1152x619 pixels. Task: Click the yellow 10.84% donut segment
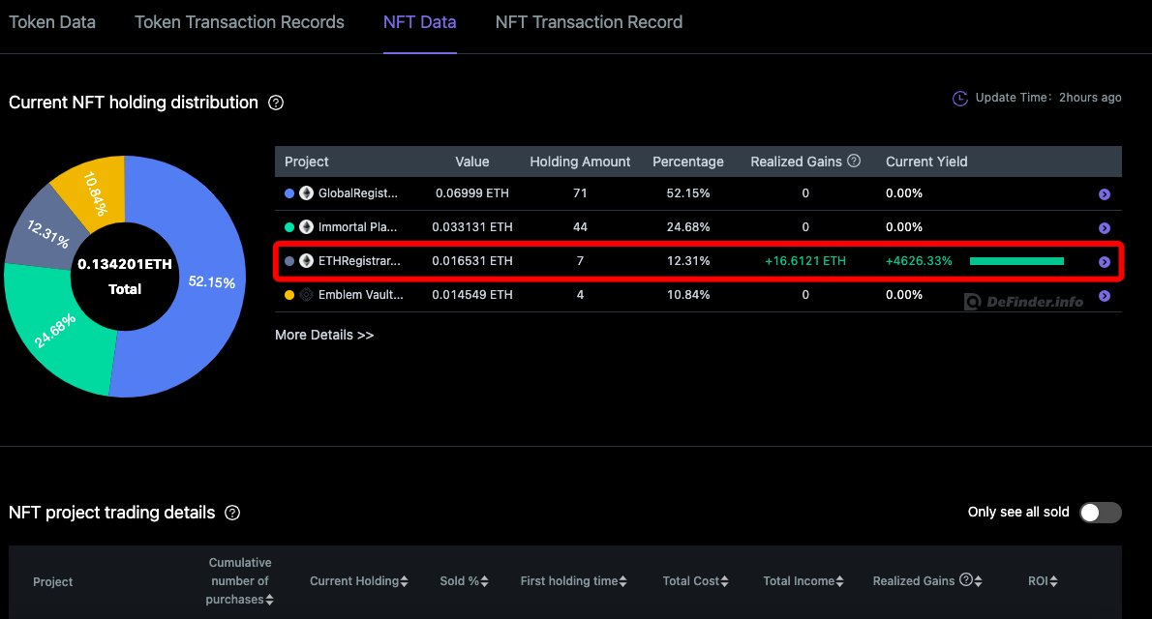coord(97,192)
